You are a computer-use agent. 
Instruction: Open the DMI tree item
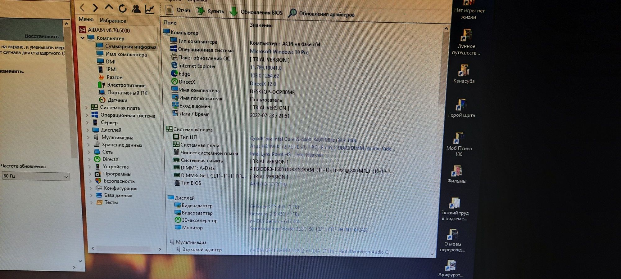click(x=107, y=62)
